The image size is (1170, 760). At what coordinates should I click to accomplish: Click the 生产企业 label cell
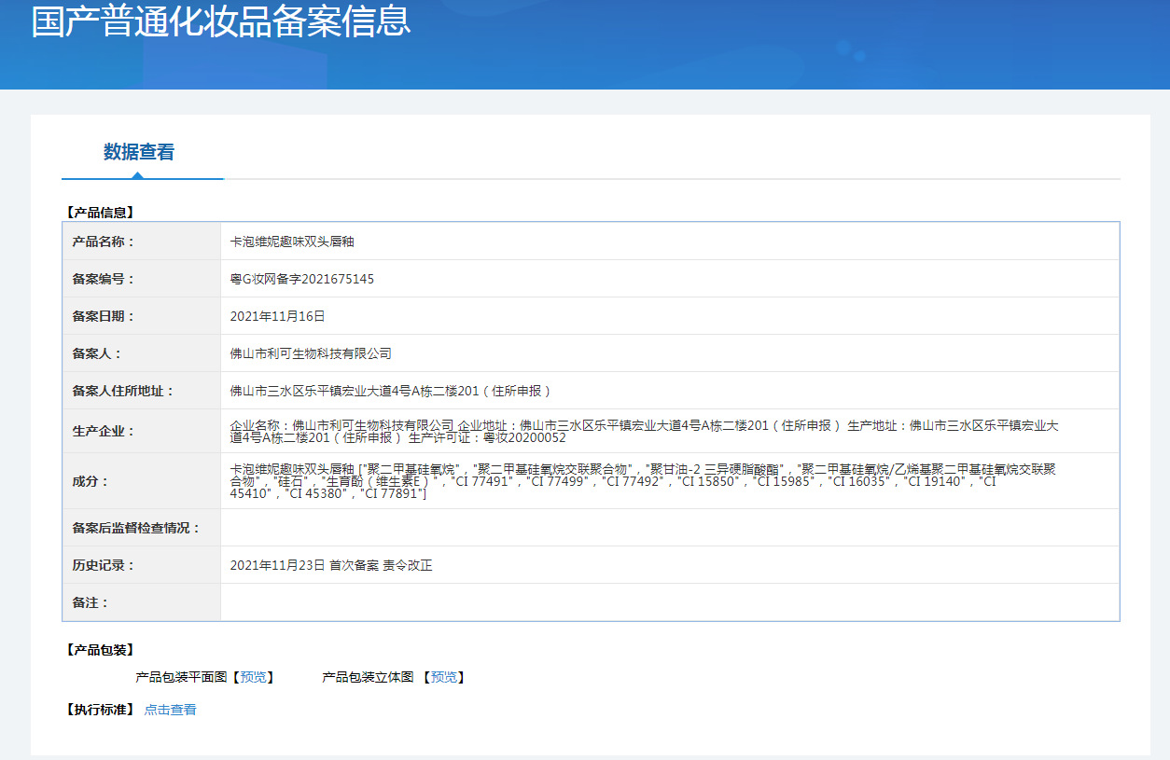(x=142, y=431)
